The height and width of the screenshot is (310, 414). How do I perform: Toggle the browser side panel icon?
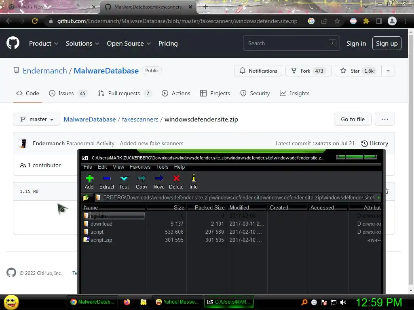pyautogui.click(x=379, y=21)
